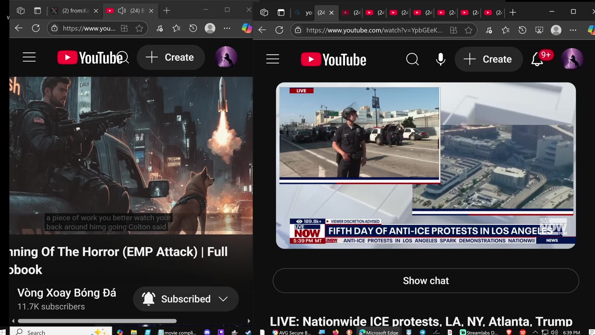The image size is (595, 335).
Task: Open 'LIVE: Nationwide ICE protests' video title
Action: click(x=421, y=322)
